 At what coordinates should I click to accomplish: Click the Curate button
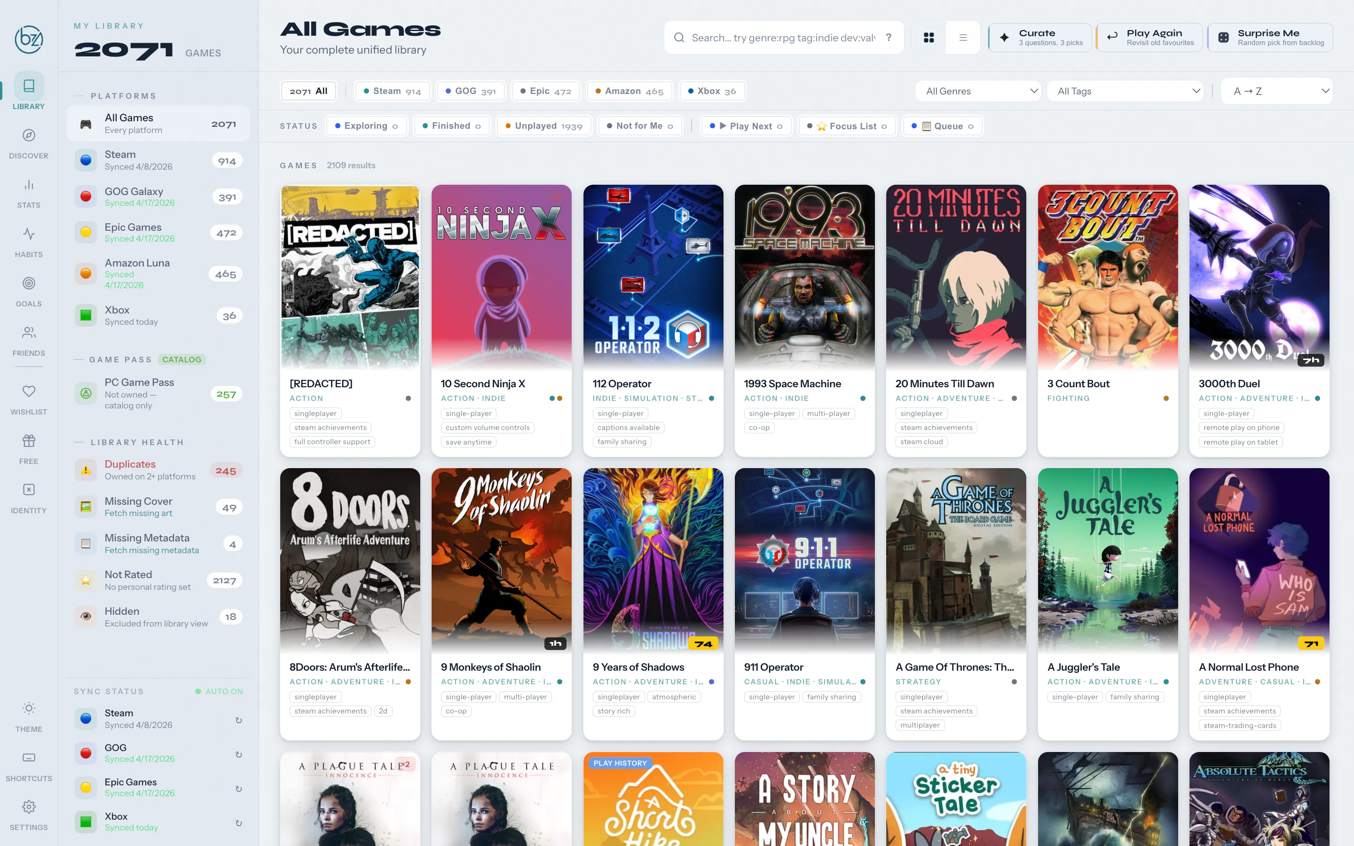point(1039,38)
